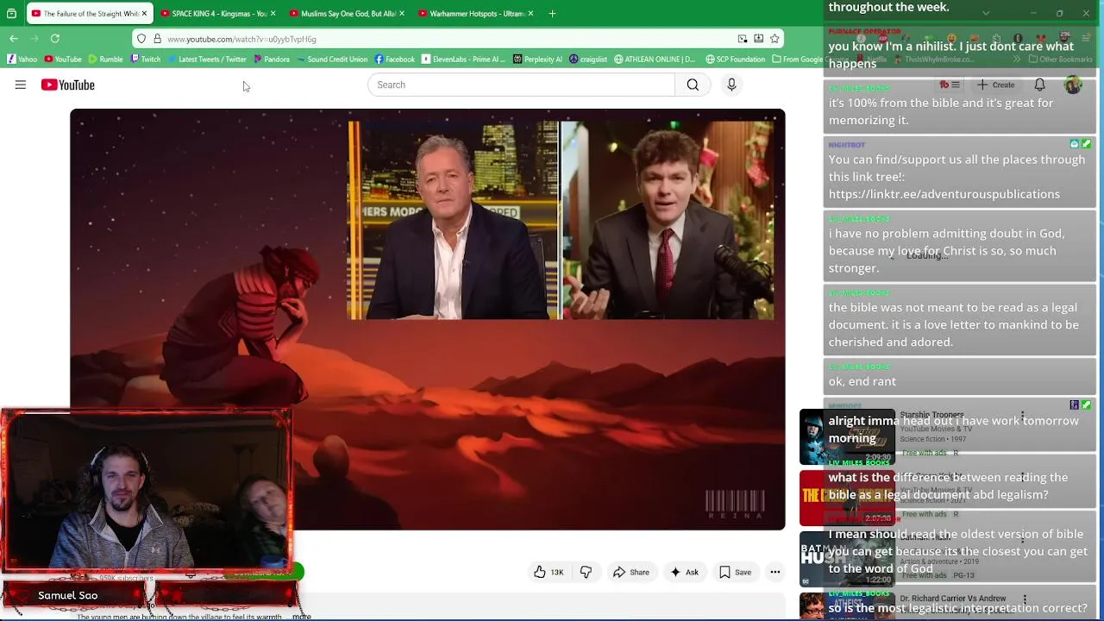This screenshot has width=1104, height=621.
Task: Expand the Other Bookmarks folder
Action: (1061, 60)
